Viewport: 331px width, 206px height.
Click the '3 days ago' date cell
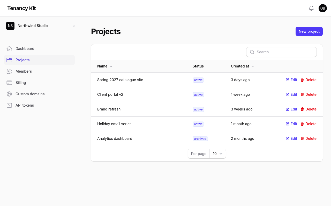coord(240,80)
